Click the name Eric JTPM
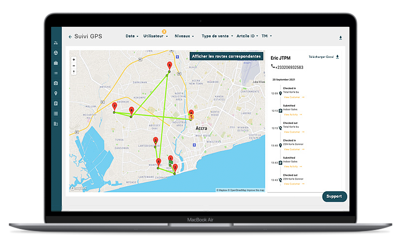 [x=280, y=58]
